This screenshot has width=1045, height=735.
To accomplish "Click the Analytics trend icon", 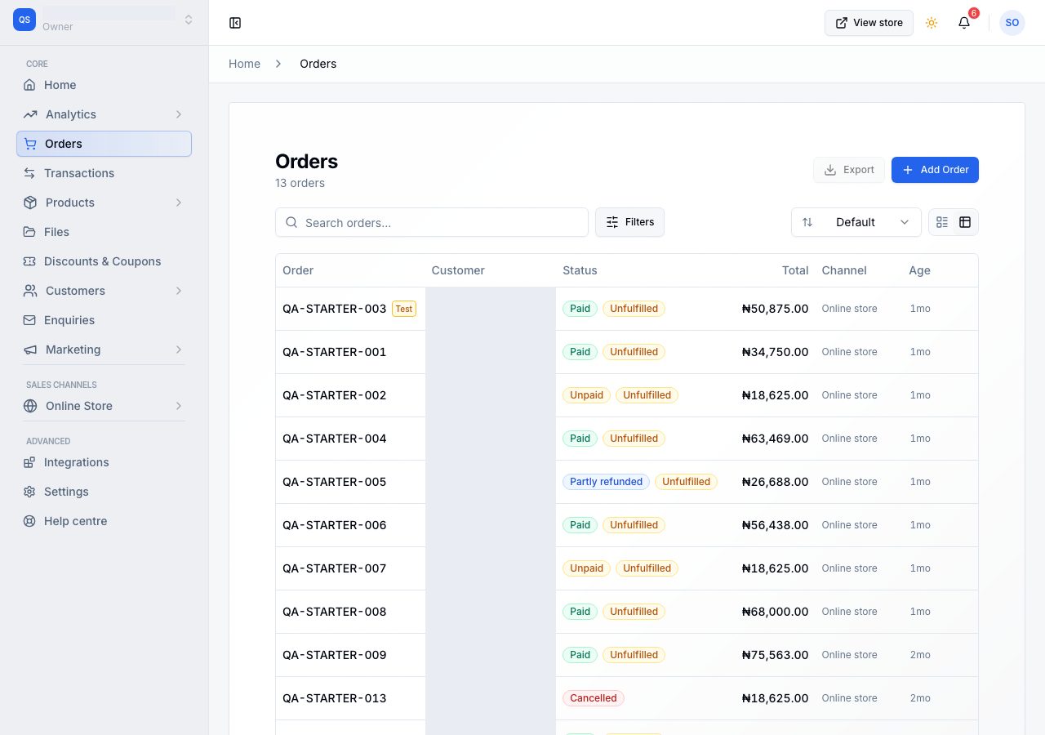I will (x=30, y=114).
